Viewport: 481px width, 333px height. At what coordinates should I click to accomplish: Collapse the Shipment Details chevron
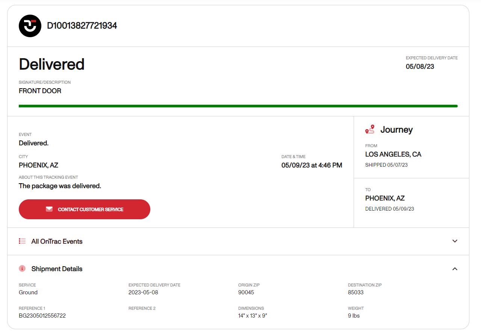tap(455, 269)
